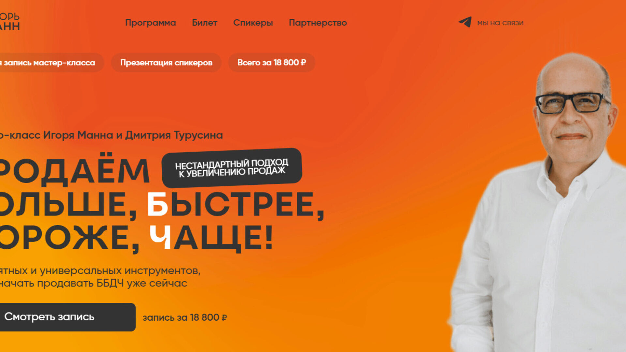Select the 'Всего за 18 800 ₽' pill

272,63
